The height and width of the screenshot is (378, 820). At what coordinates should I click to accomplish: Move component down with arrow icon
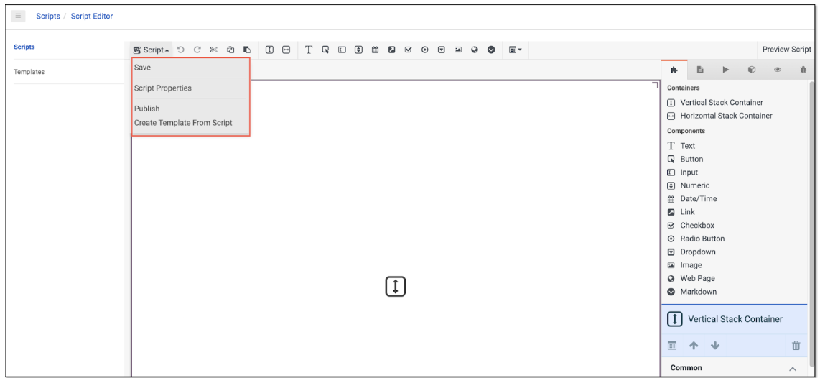tap(715, 346)
